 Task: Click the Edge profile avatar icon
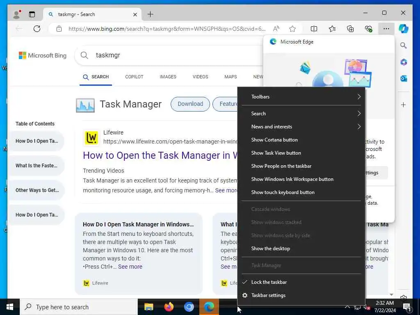pyautogui.click(x=17, y=14)
